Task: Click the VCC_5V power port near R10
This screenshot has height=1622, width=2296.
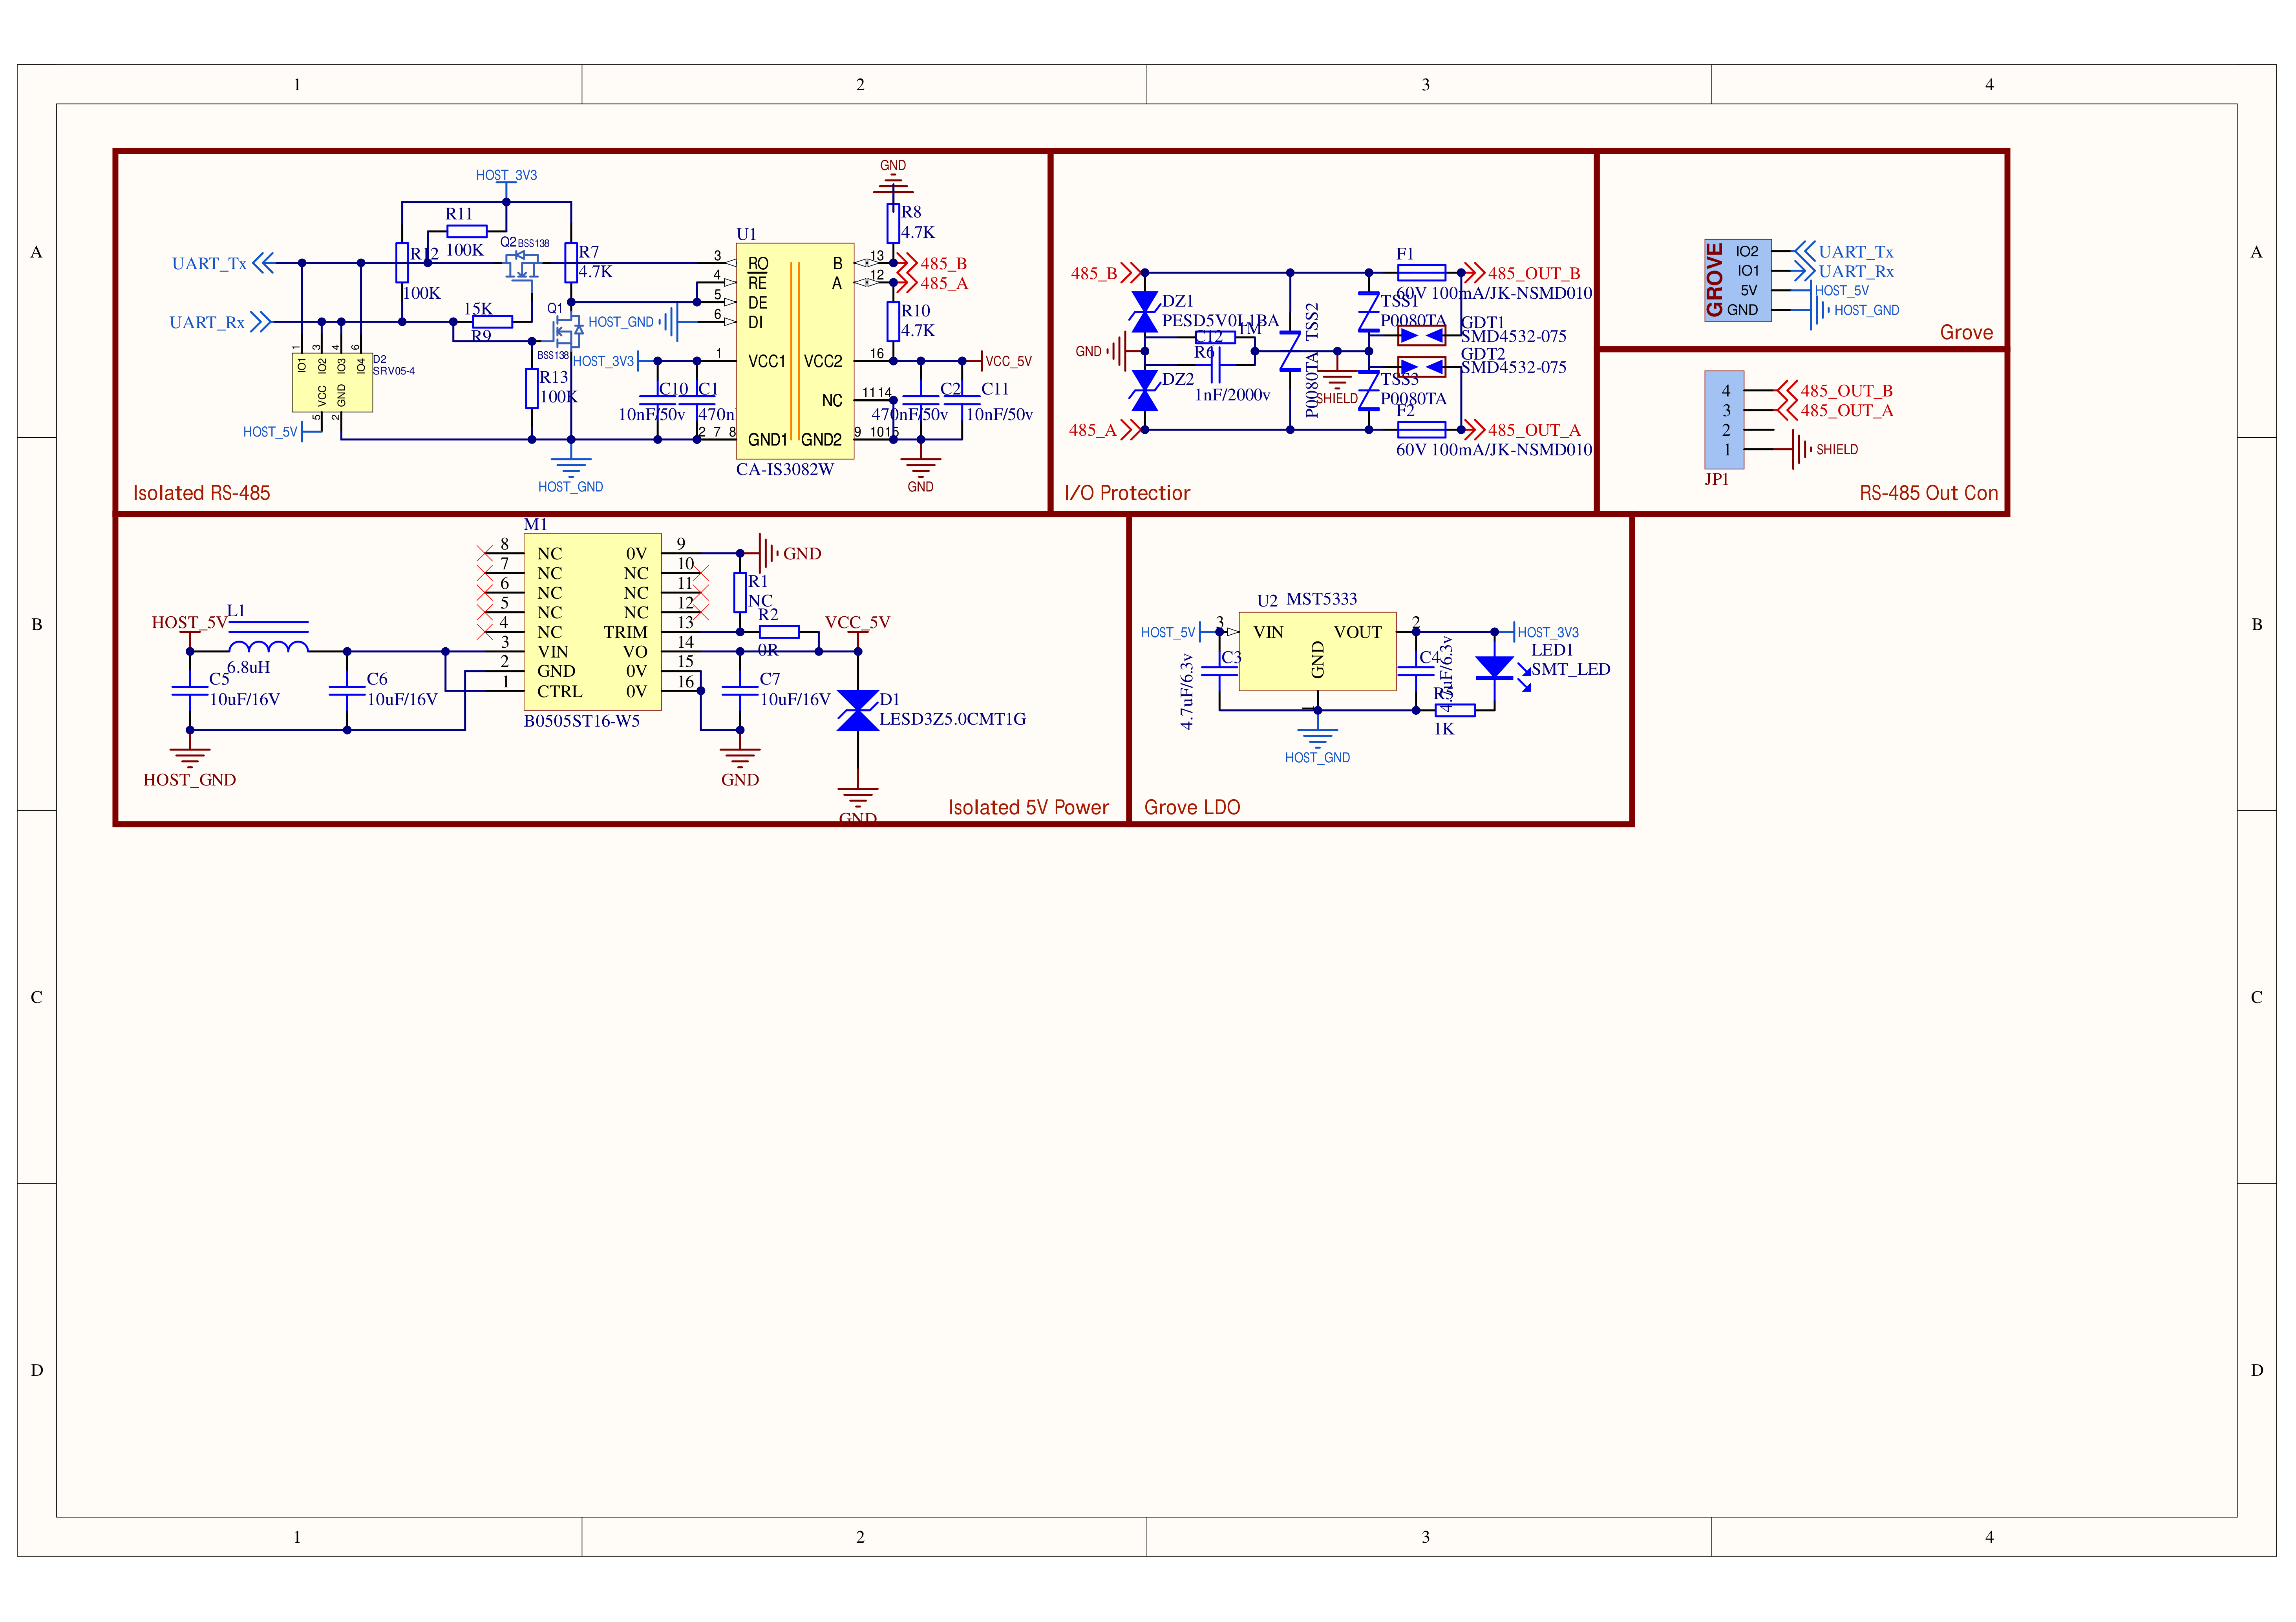Action: tap(1006, 361)
